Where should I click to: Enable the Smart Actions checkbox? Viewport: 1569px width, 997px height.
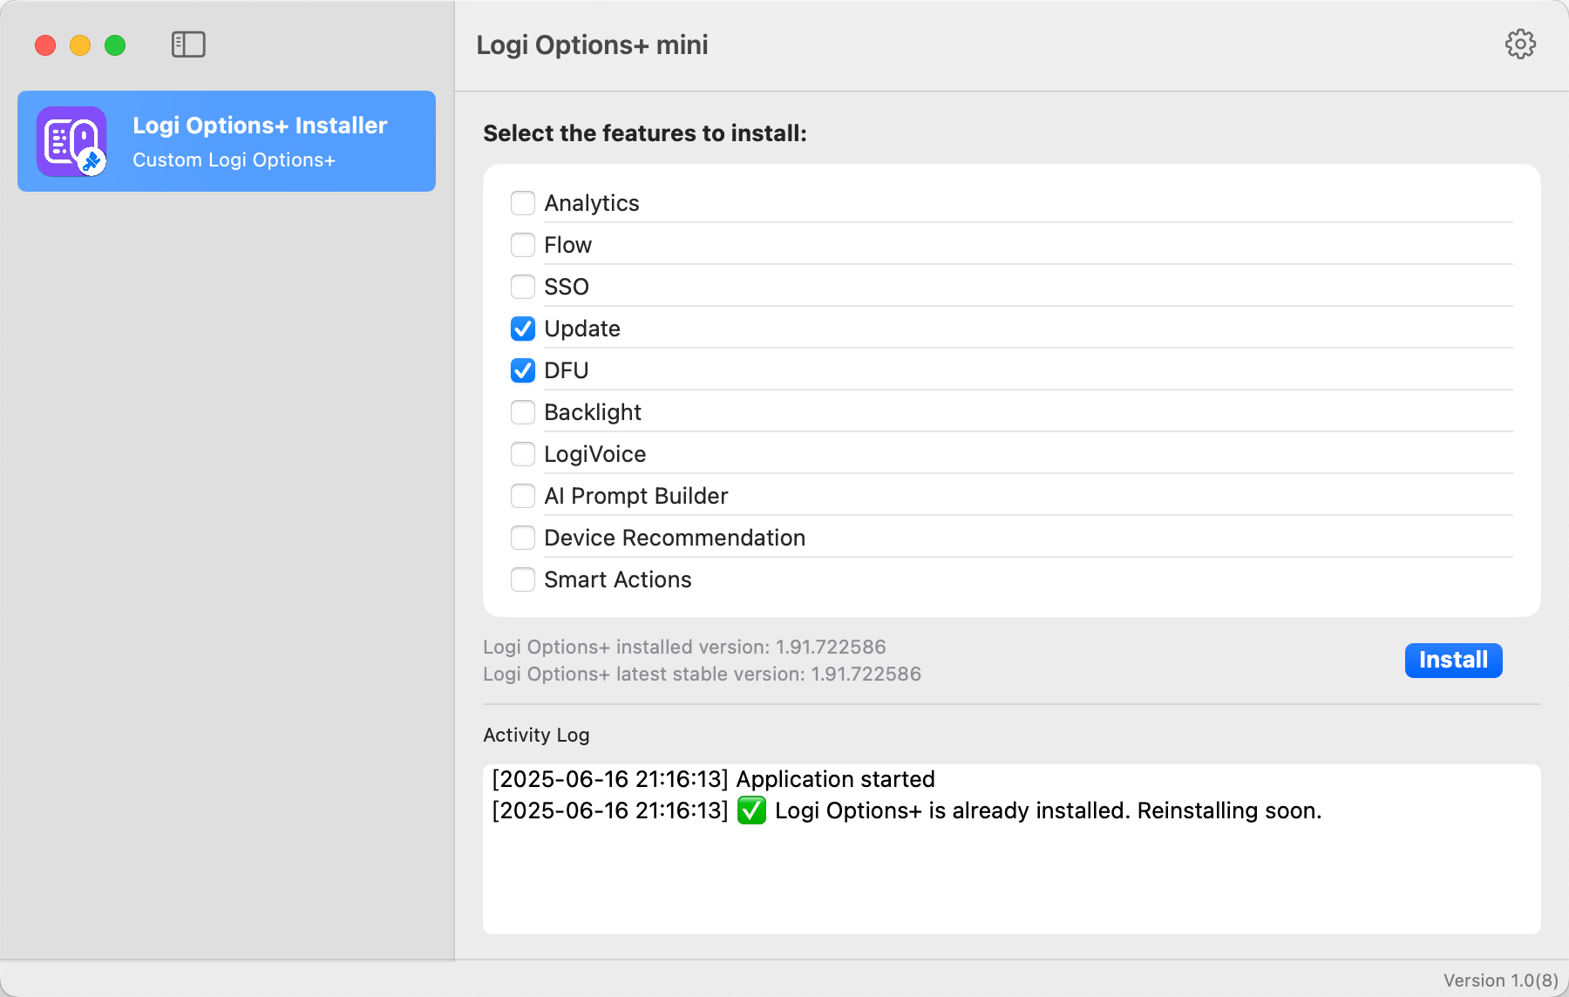pos(523,580)
